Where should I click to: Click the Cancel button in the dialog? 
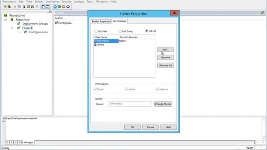(x=151, y=127)
